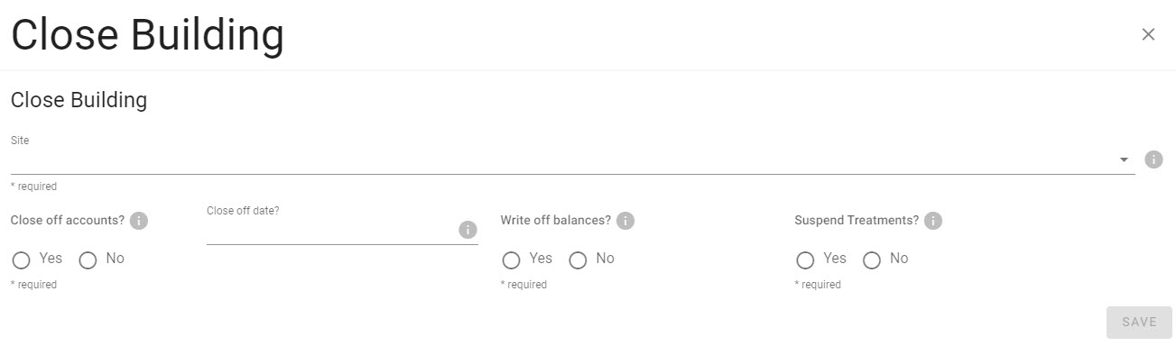This screenshot has height=346, width=1176.
Task: Show info for Write off balances
Action: (x=625, y=221)
